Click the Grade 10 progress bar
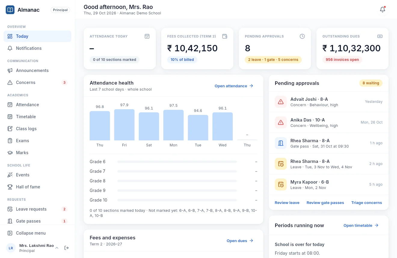 177,200
